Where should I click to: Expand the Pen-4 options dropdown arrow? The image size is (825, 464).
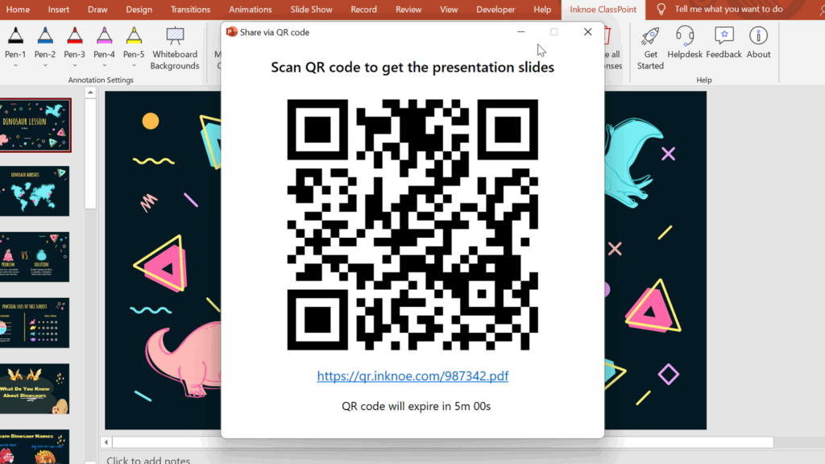click(x=104, y=66)
